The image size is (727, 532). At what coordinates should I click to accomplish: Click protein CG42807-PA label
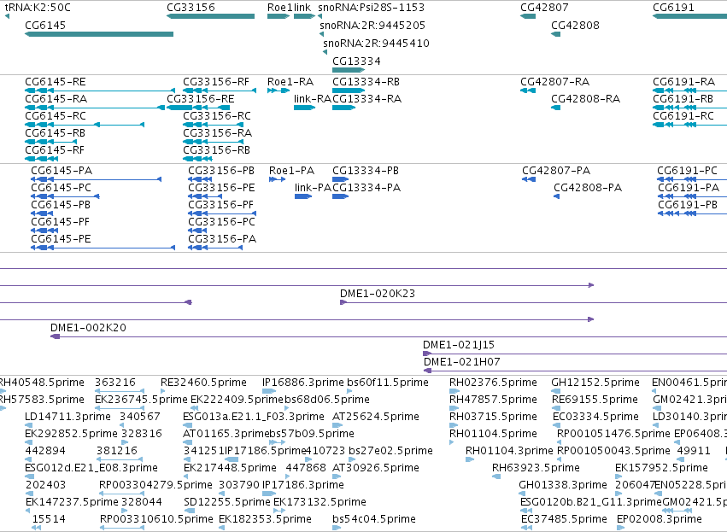(556, 171)
